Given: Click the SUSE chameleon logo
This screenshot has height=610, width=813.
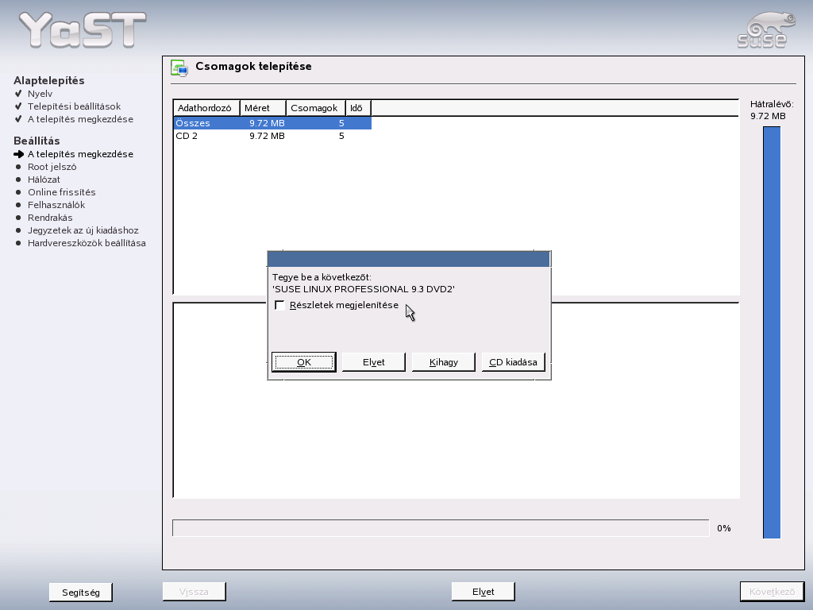Looking at the screenshot, I should point(766,31).
